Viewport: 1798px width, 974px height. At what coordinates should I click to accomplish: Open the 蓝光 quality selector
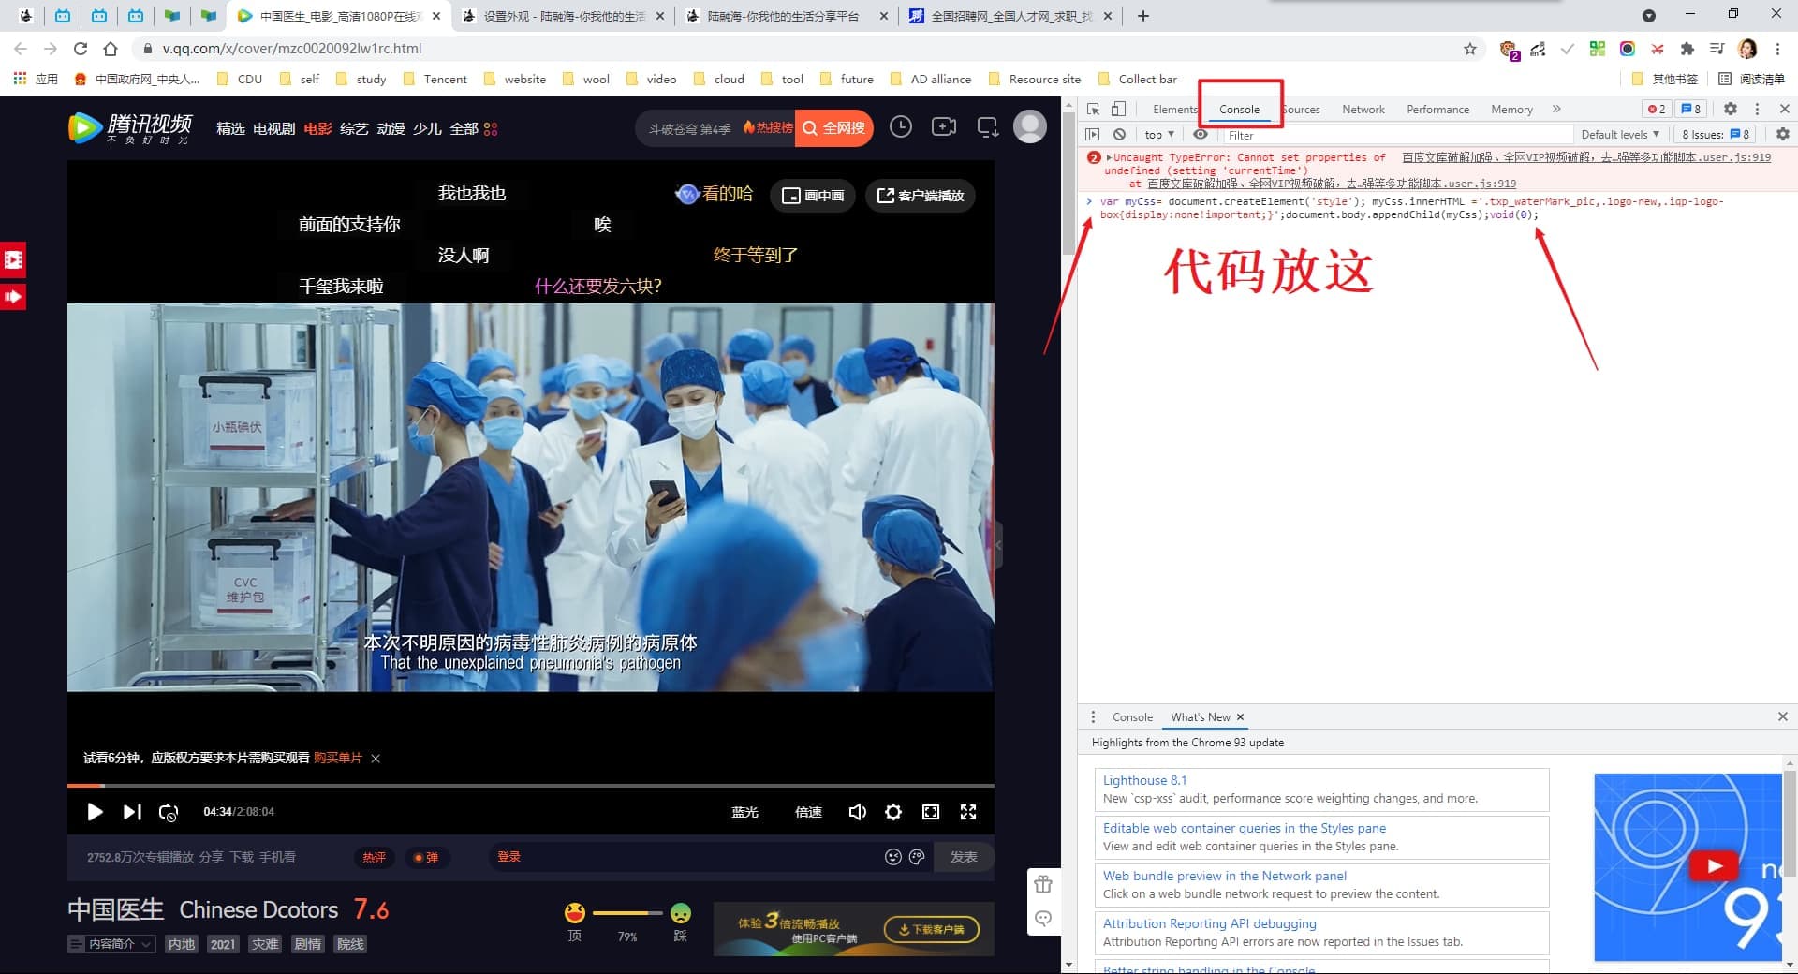pos(744,812)
